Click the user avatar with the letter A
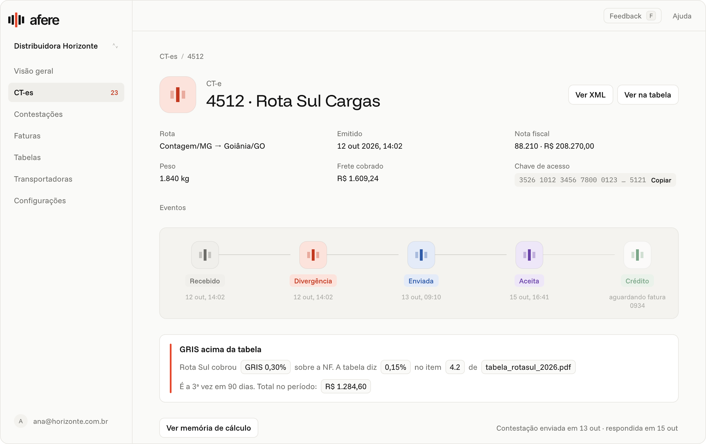Viewport: 706px width, 444px height. 21,421
